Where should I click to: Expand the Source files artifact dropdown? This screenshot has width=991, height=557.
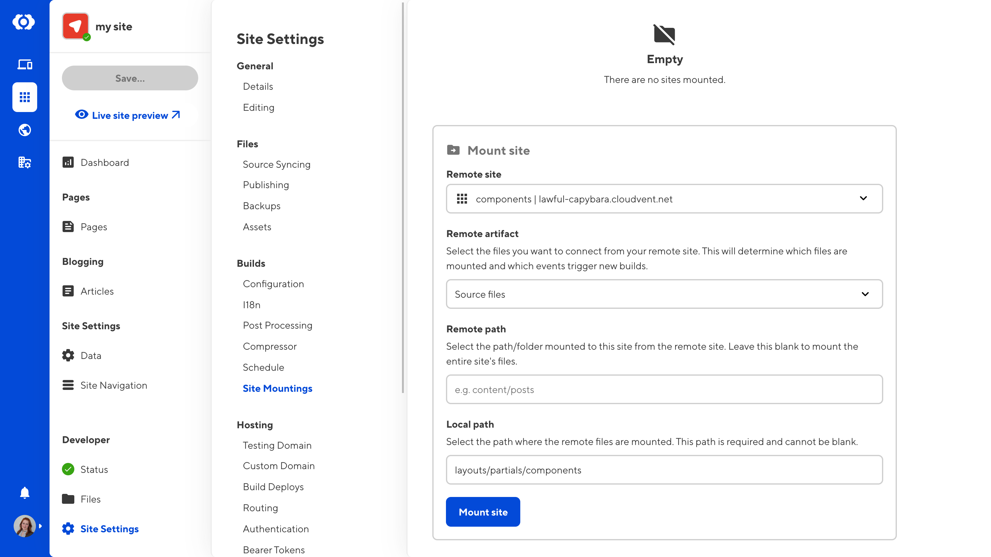click(x=664, y=294)
